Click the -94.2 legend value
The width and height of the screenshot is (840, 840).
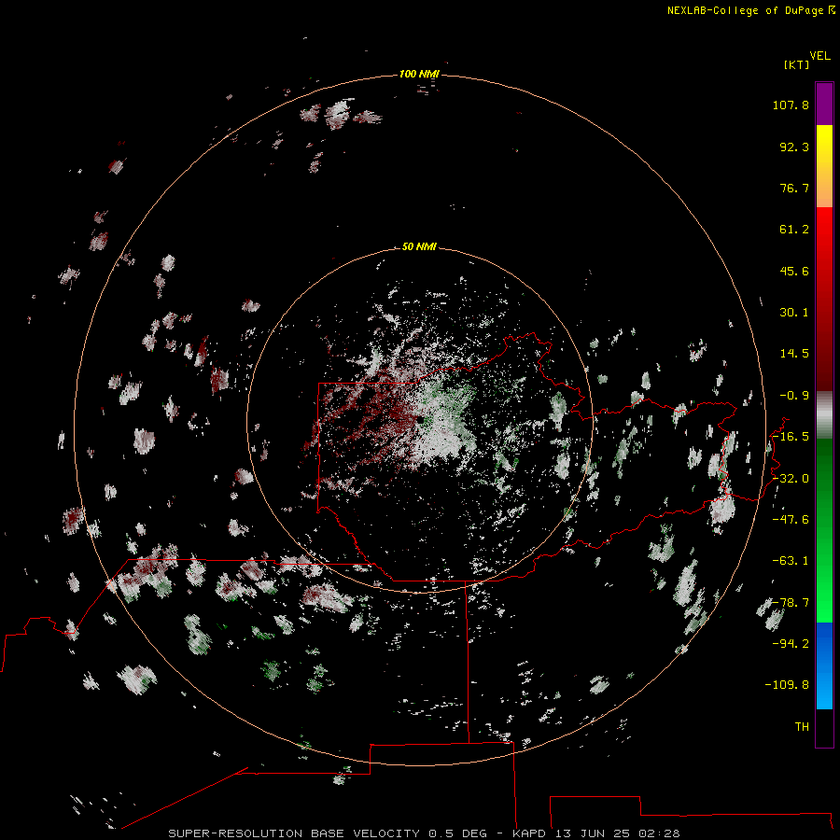tap(791, 644)
